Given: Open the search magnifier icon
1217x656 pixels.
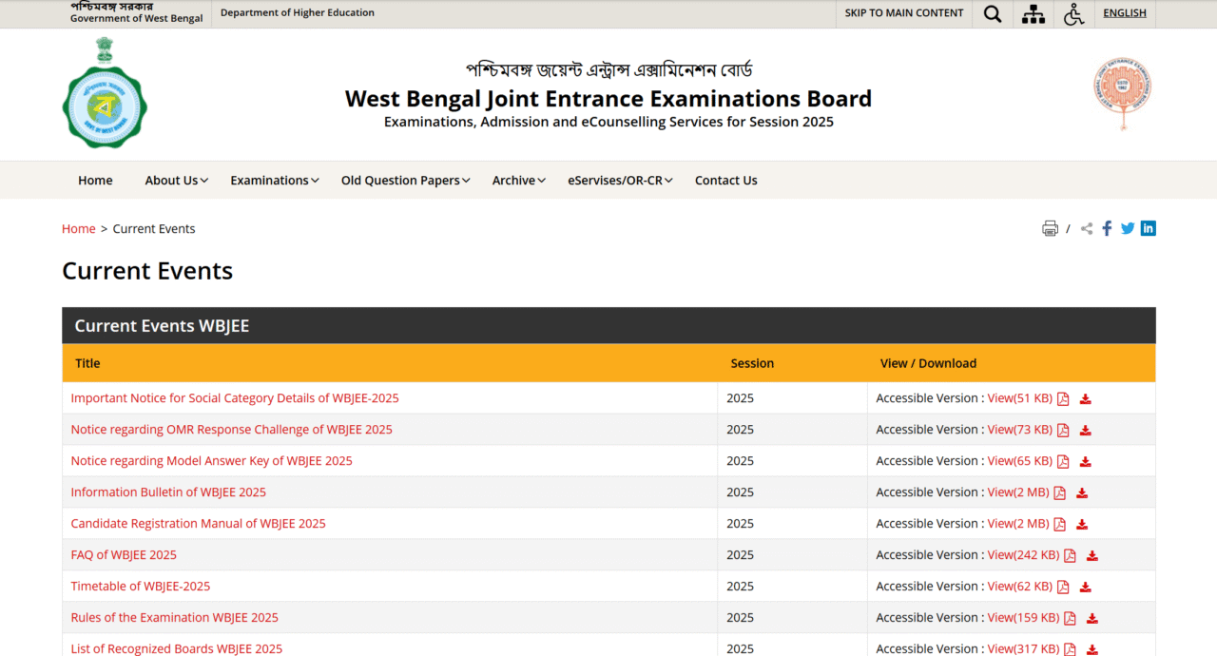Looking at the screenshot, I should [x=993, y=14].
